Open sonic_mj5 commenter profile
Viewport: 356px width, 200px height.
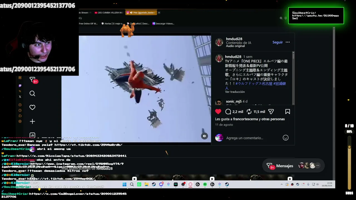click(234, 101)
